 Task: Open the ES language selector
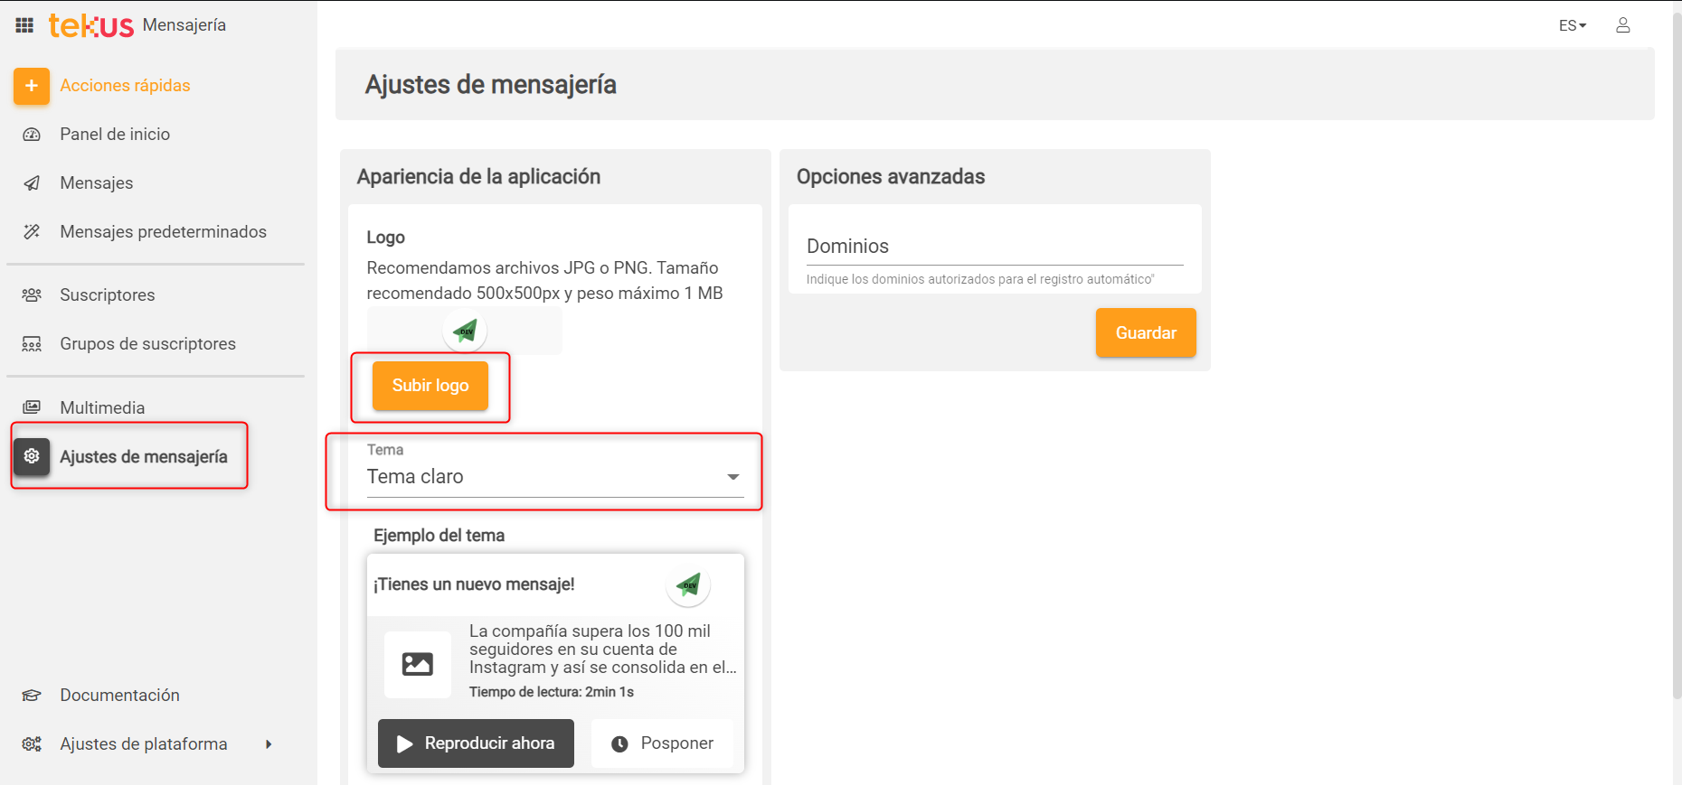pyautogui.click(x=1572, y=25)
